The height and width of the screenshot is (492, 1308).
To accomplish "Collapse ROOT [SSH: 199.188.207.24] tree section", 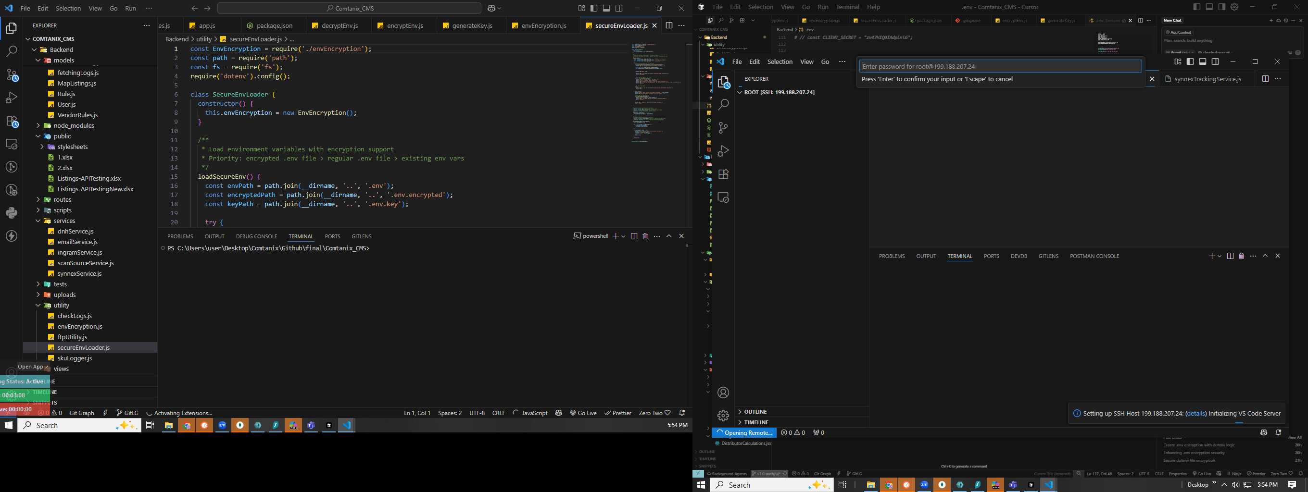I will point(801,92).
